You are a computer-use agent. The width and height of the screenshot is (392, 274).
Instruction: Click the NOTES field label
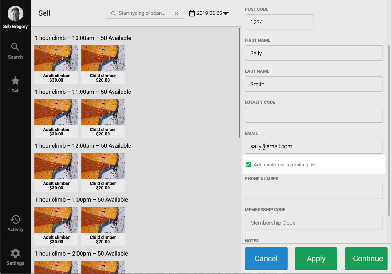252,241
